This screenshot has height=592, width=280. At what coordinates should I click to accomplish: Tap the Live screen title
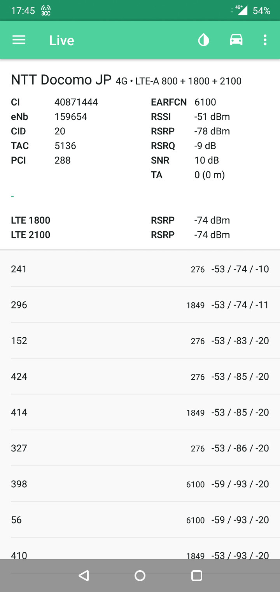(61, 41)
